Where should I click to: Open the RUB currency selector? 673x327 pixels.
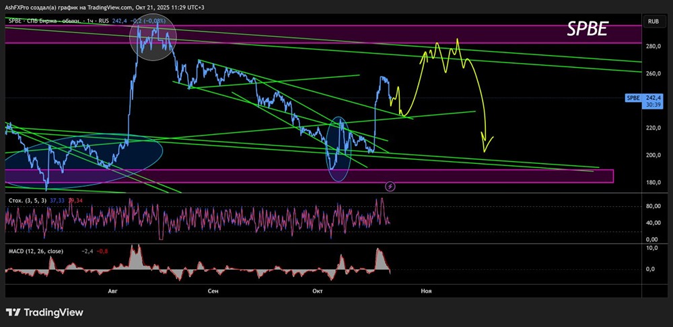(x=653, y=20)
